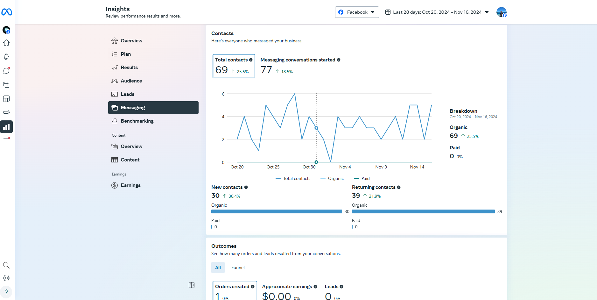The image size is (597, 300).
Task: Show info for Total contacts
Action: [x=251, y=60]
